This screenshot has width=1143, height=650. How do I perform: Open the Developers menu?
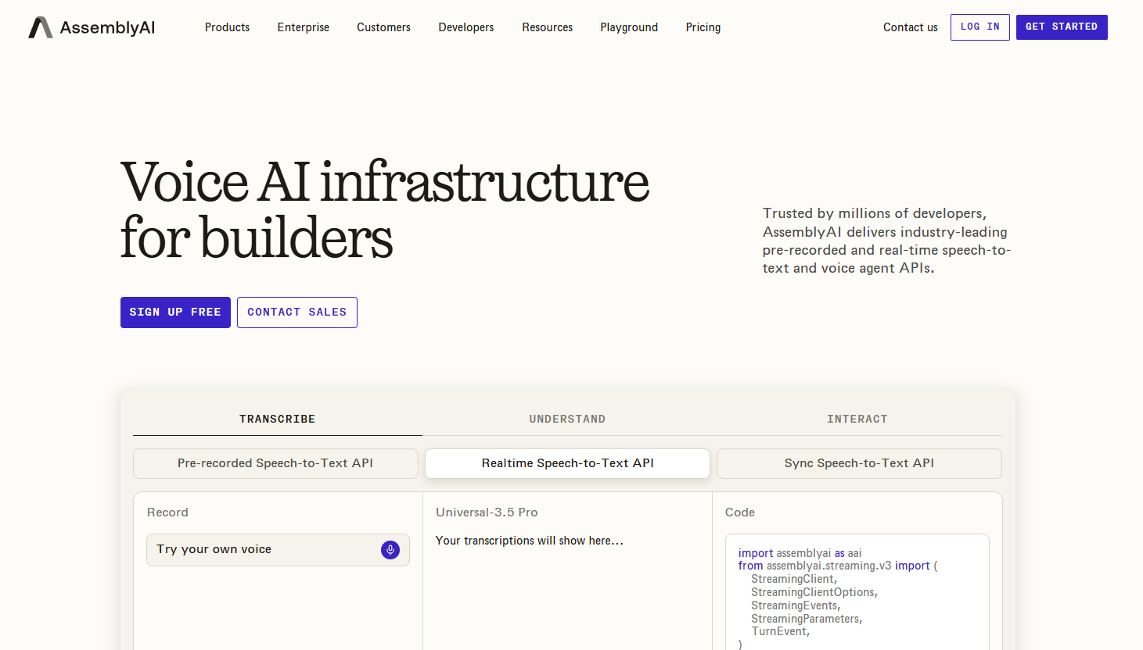coord(466,27)
